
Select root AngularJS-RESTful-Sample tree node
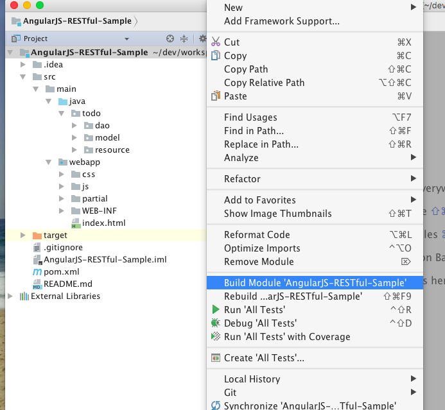click(105, 53)
